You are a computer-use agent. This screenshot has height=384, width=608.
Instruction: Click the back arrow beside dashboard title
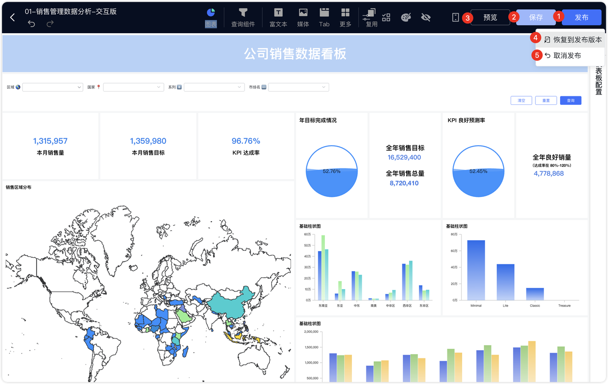point(12,18)
